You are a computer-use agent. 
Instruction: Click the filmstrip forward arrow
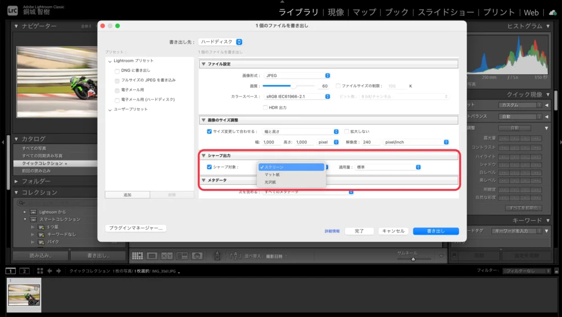[58, 271]
